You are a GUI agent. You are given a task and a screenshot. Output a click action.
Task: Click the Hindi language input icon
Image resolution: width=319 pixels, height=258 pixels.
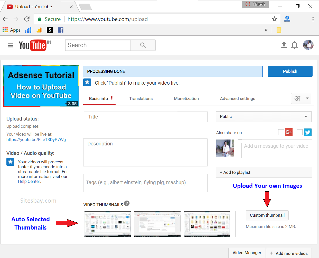pyautogui.click(x=297, y=98)
